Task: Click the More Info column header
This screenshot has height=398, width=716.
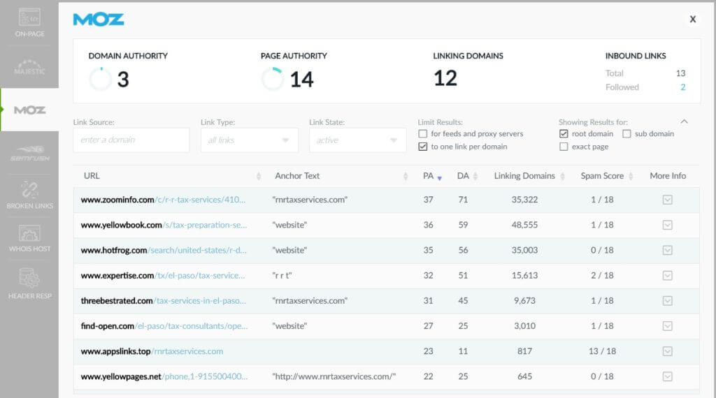Action: [668, 176]
